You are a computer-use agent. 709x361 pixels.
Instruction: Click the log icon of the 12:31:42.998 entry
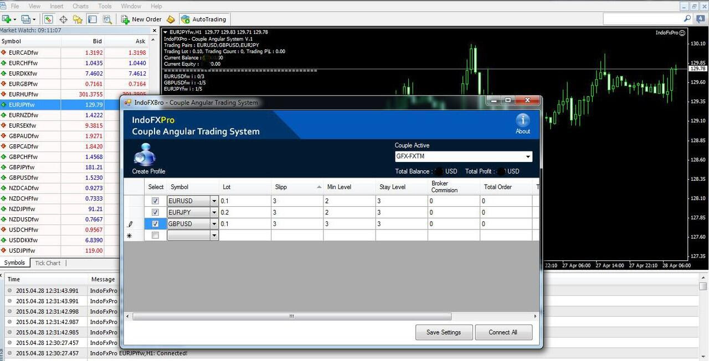pos(9,311)
